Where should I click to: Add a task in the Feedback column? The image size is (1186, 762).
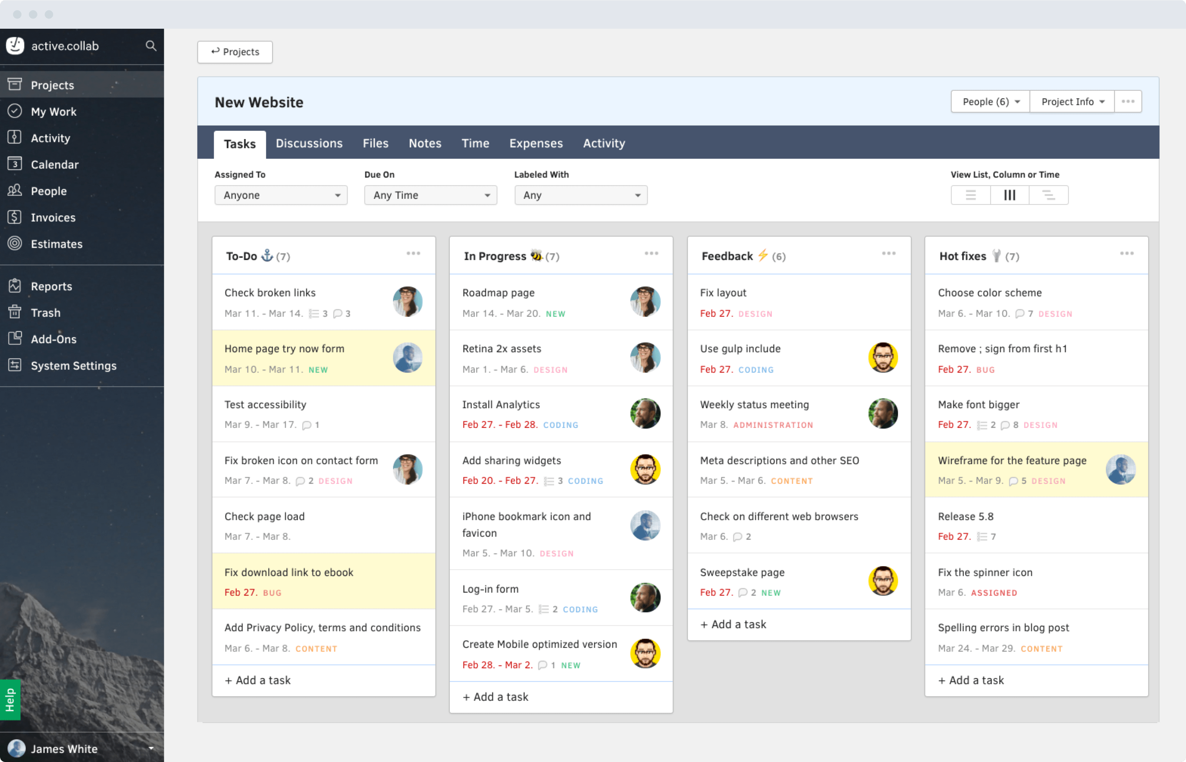click(x=733, y=624)
